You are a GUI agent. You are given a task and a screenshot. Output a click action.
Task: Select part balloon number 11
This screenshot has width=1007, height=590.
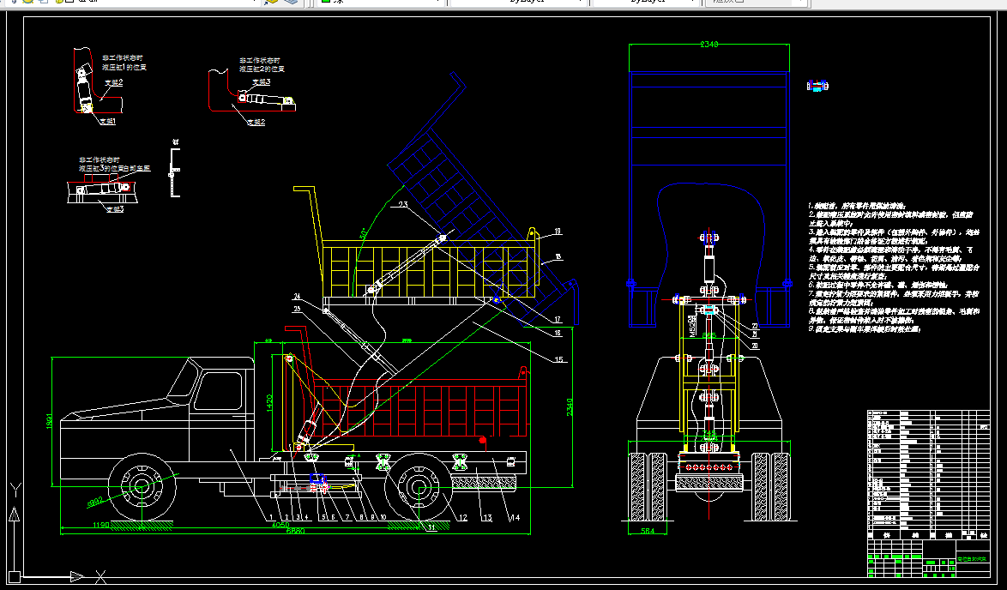pyautogui.click(x=431, y=527)
